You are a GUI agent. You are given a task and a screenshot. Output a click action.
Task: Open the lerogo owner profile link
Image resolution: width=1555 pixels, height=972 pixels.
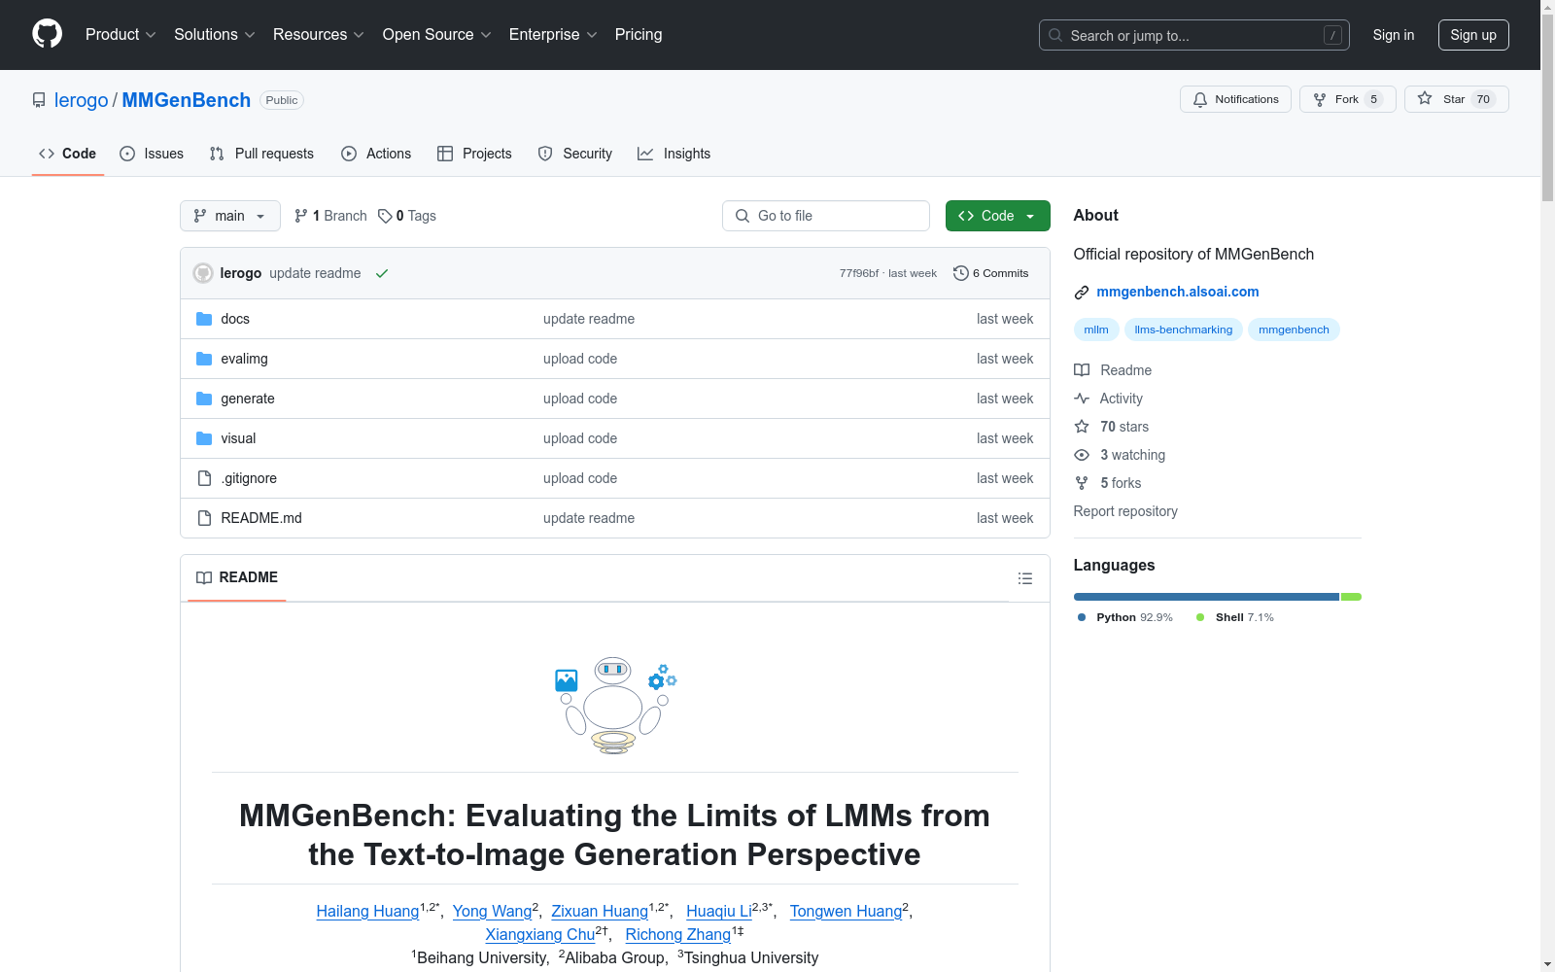pyautogui.click(x=82, y=100)
